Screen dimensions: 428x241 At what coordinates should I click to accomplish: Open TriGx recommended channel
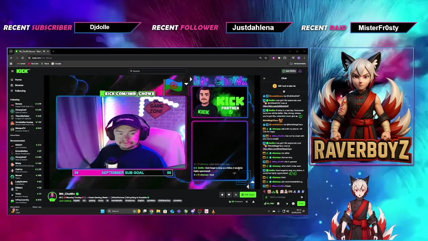26,195
